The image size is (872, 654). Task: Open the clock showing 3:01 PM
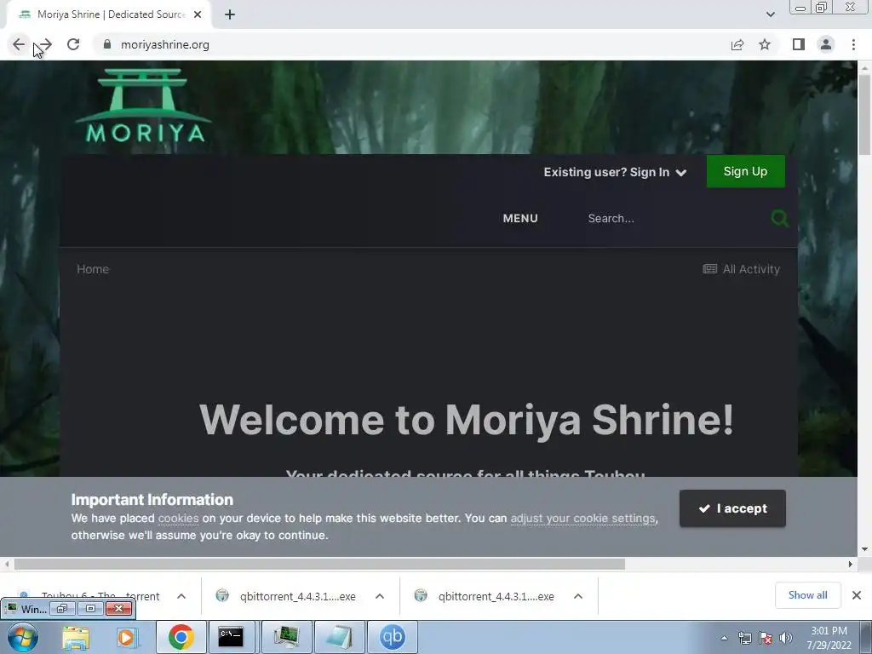tap(829, 638)
